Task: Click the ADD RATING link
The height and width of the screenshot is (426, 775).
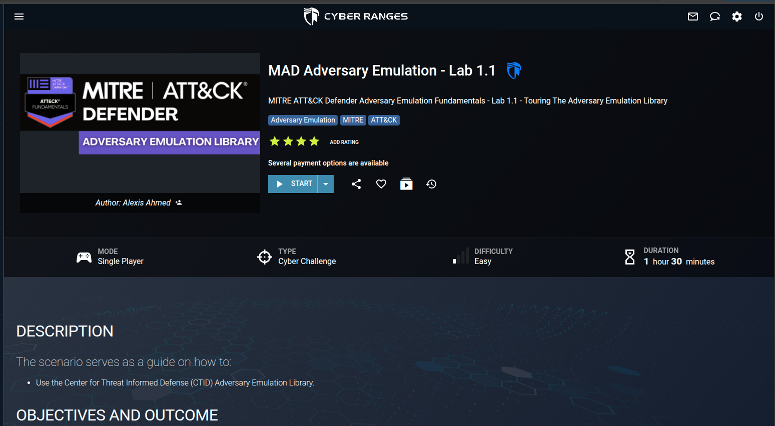Action: [344, 142]
